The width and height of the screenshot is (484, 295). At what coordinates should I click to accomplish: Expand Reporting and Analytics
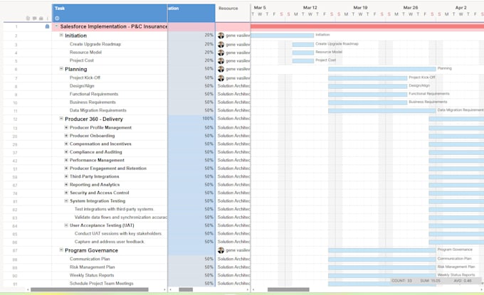click(x=66, y=184)
